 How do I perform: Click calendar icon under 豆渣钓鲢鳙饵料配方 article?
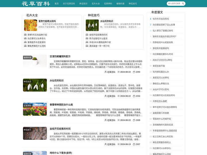[x=118, y=72]
